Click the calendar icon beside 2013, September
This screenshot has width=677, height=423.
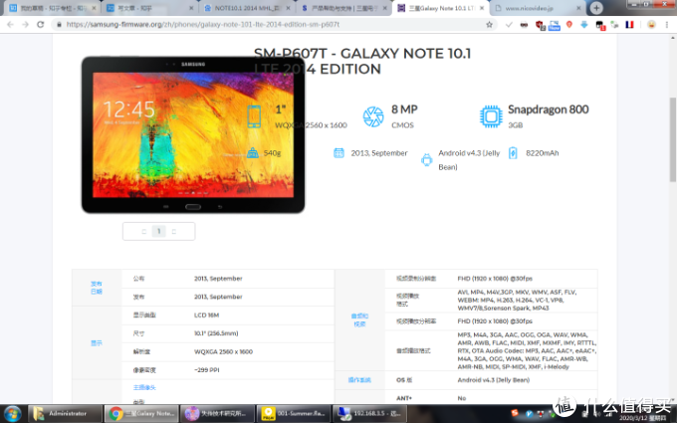338,153
